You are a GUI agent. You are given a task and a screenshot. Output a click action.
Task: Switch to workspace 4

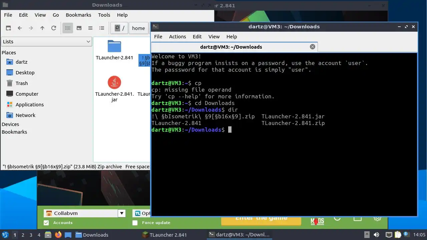39,235
